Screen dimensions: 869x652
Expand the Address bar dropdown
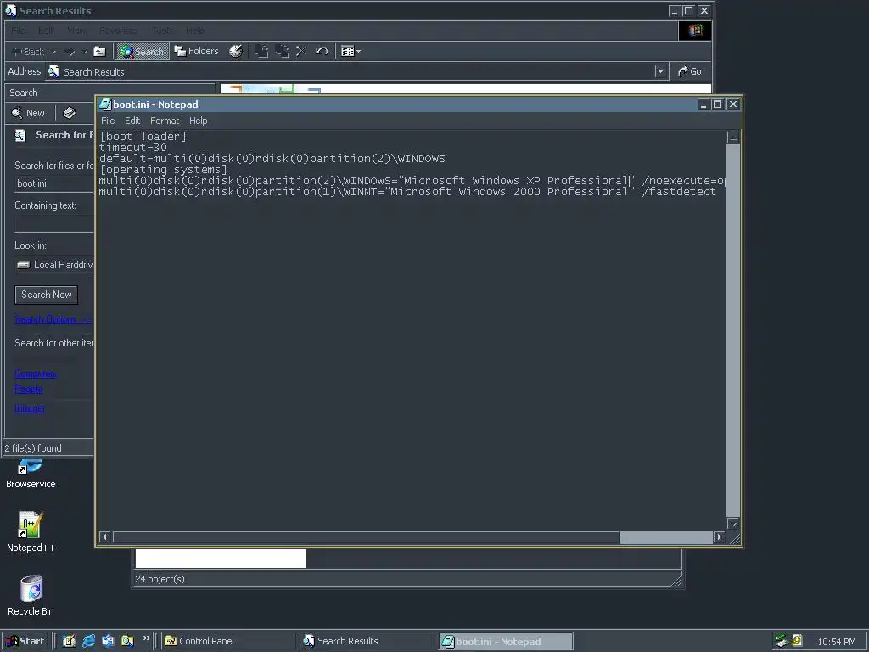pos(660,71)
